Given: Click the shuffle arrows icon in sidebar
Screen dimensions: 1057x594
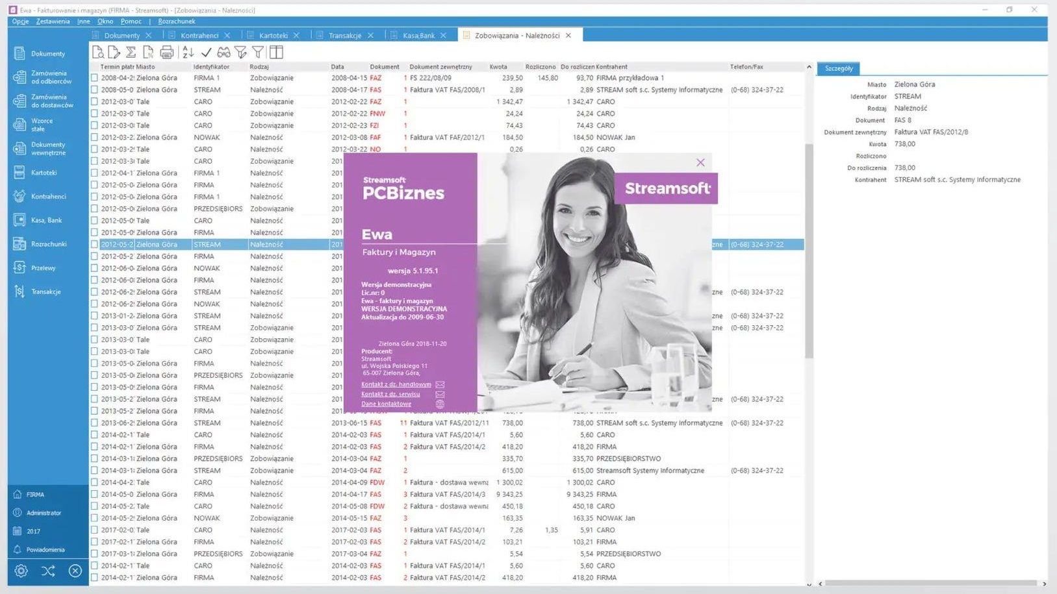Looking at the screenshot, I should click(48, 571).
